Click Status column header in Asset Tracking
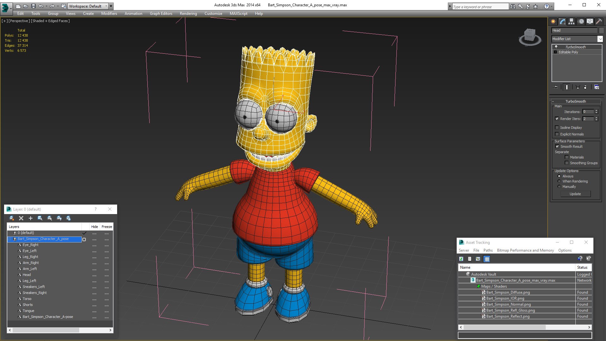This screenshot has height=341, width=606. pos(583,267)
